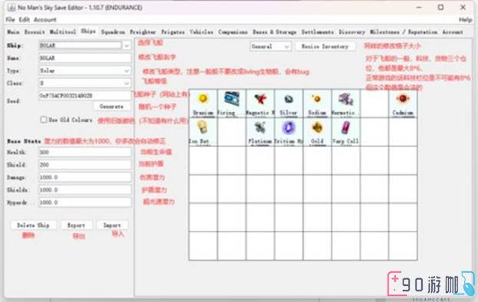The width and height of the screenshot is (478, 302).
Task: Switch to the Multitool tab
Action: (63, 32)
